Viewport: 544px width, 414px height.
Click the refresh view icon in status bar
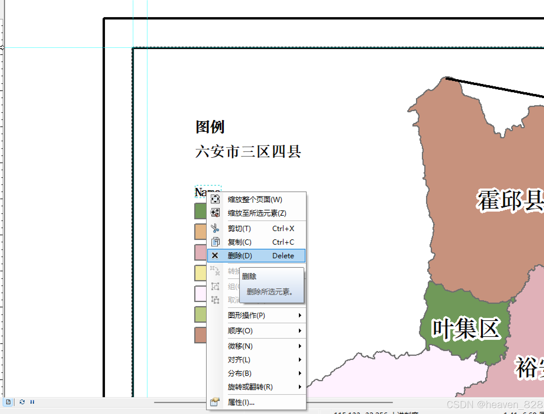[x=22, y=402]
